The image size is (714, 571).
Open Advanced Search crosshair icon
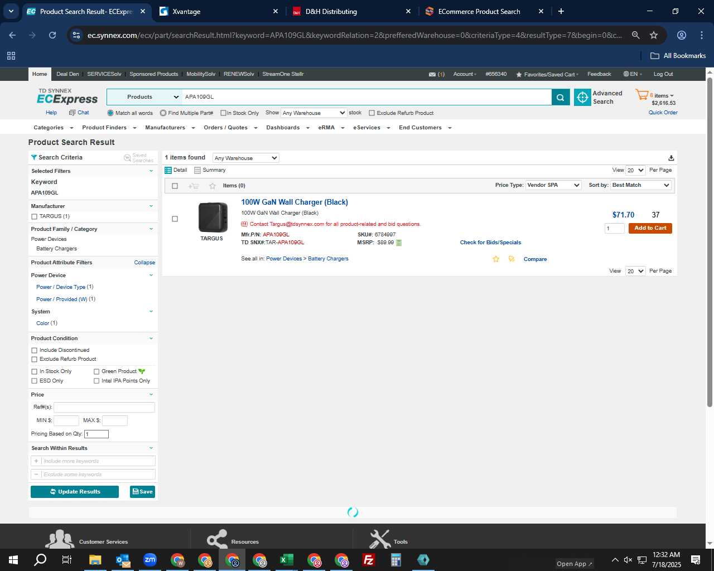(x=582, y=97)
